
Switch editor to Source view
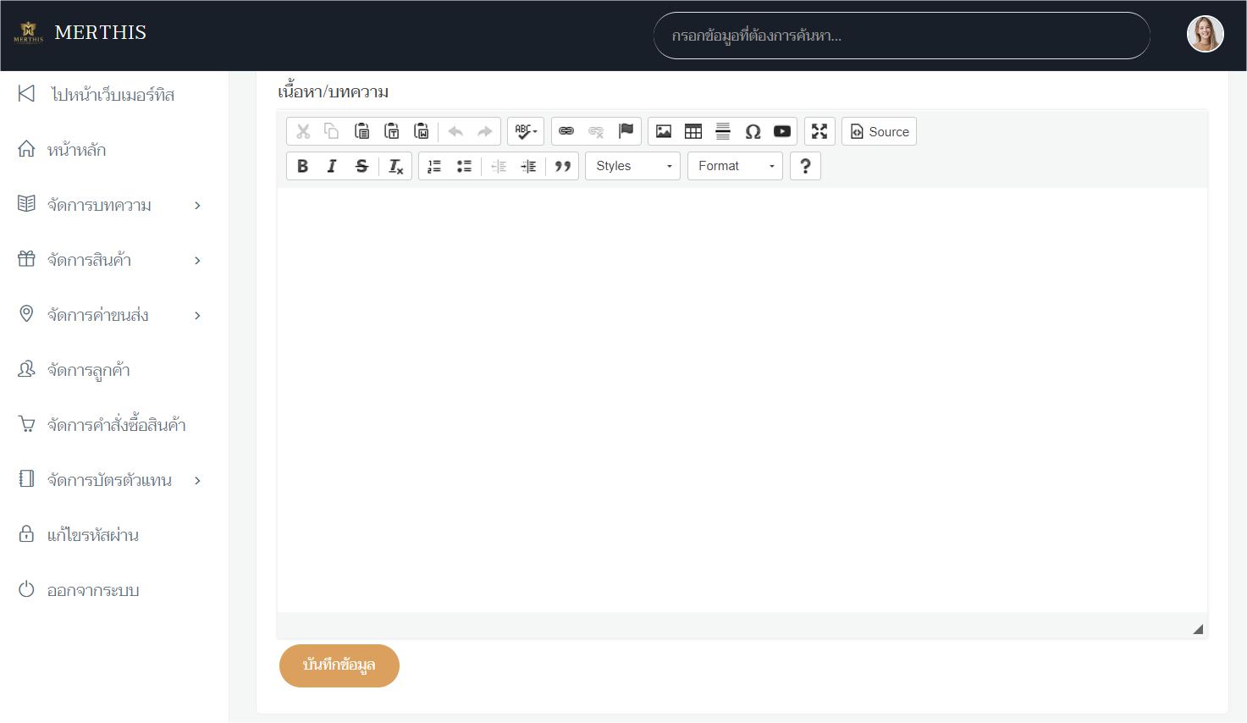click(x=879, y=131)
